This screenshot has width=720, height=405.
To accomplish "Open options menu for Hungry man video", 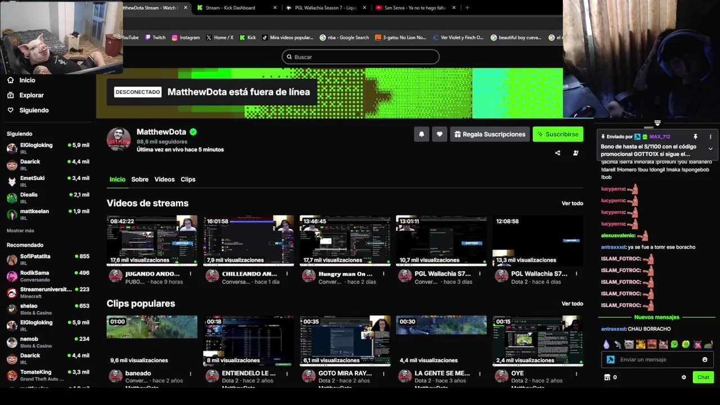I will pos(383,274).
